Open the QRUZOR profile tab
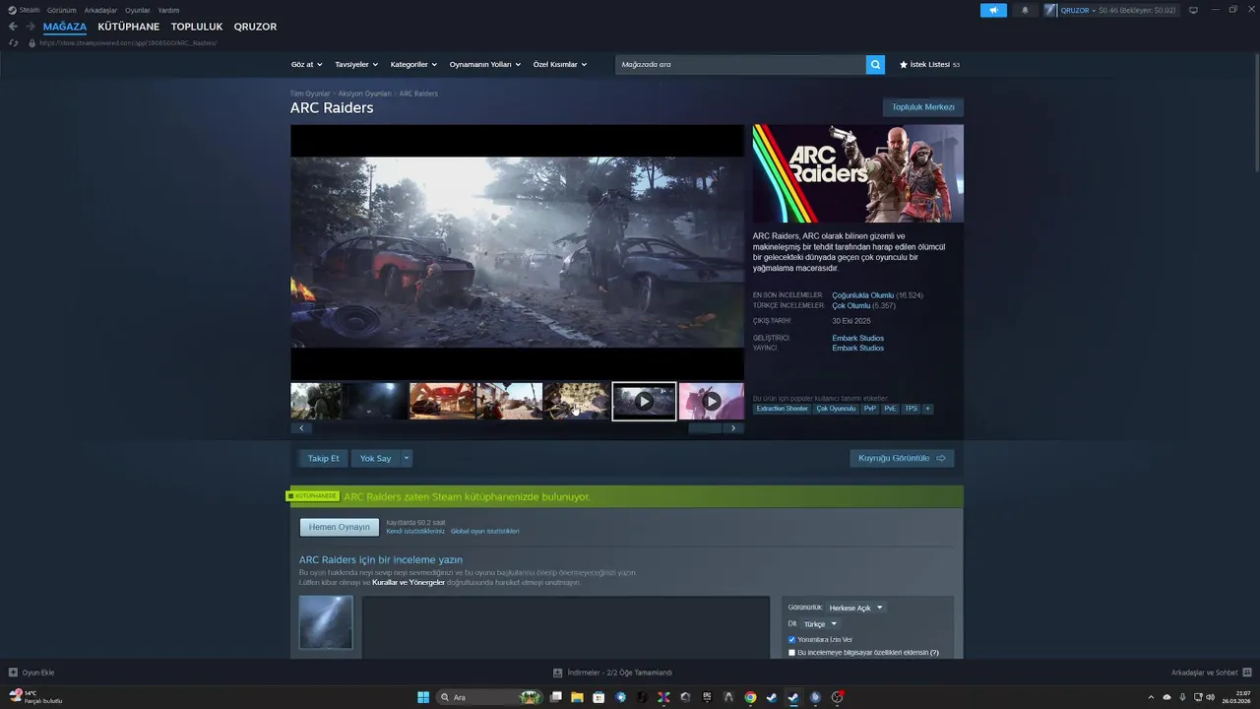 tap(255, 27)
